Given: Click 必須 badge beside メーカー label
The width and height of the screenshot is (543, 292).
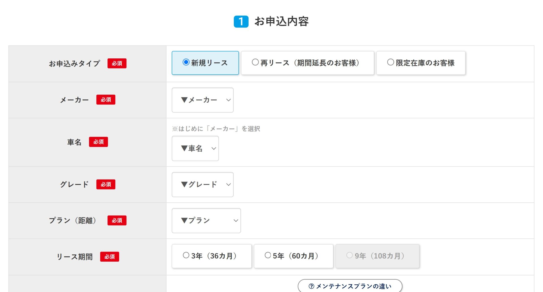Looking at the screenshot, I should pyautogui.click(x=106, y=100).
